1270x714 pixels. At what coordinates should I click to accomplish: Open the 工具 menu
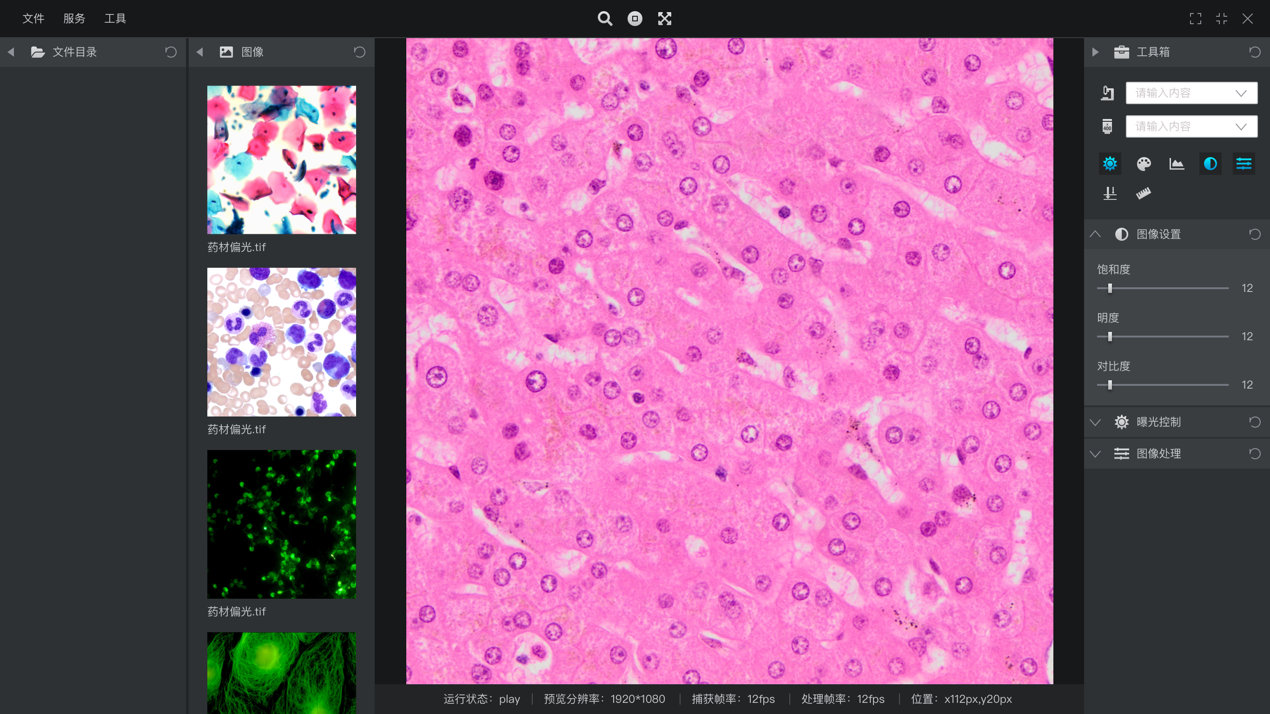[x=115, y=19]
